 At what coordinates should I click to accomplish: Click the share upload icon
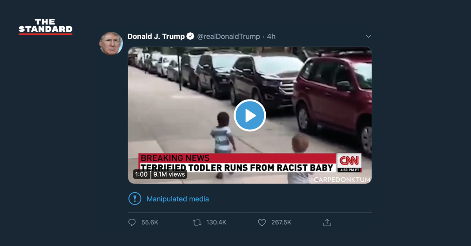pyautogui.click(x=327, y=222)
